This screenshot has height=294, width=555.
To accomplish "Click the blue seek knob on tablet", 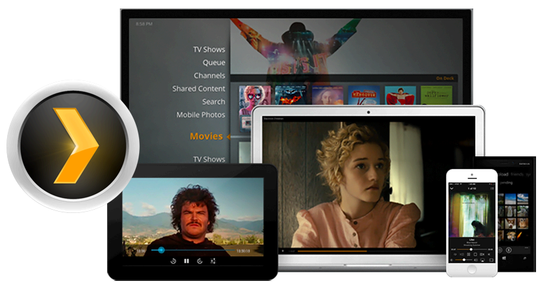I will click(161, 250).
